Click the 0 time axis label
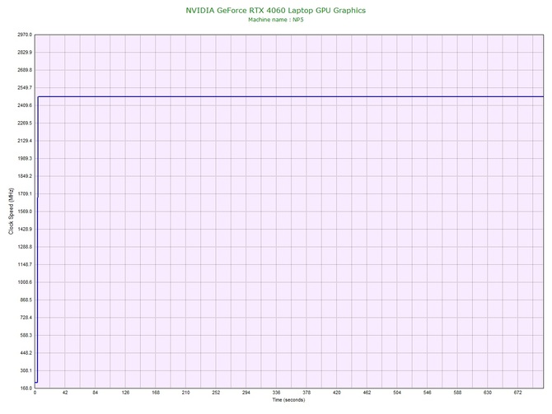Viewport: 552px width, 414px height. [x=35, y=393]
